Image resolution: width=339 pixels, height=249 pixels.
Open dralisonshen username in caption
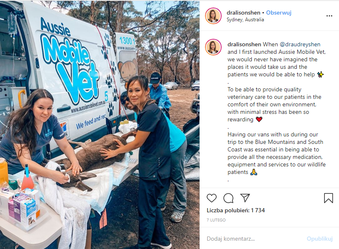(x=244, y=45)
